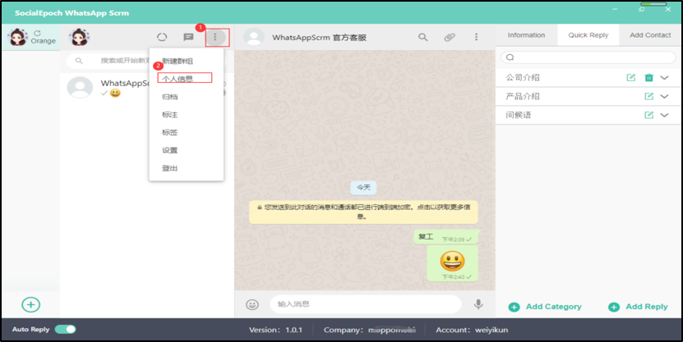The width and height of the screenshot is (683, 342).
Task: Edit the 问候语 category
Action: 648,115
